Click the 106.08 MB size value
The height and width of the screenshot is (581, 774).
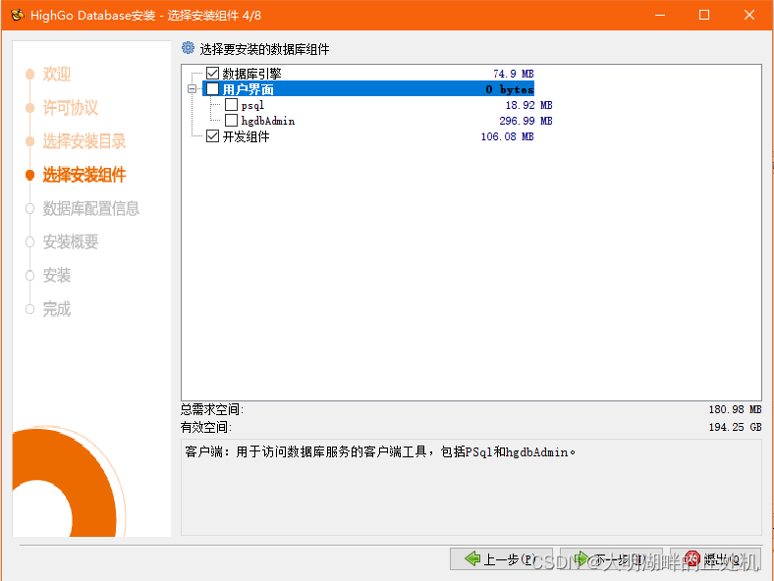point(508,136)
